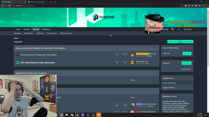Open the Failed handshake reported thread
This screenshot has width=209, height=117.
point(150,104)
